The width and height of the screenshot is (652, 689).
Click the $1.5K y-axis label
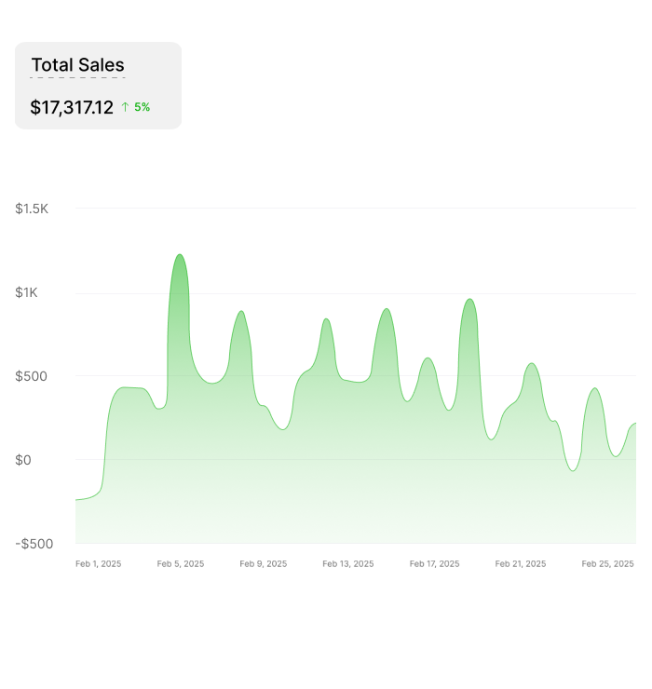(x=32, y=209)
